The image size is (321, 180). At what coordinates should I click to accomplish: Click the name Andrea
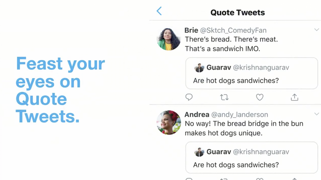coord(197,114)
